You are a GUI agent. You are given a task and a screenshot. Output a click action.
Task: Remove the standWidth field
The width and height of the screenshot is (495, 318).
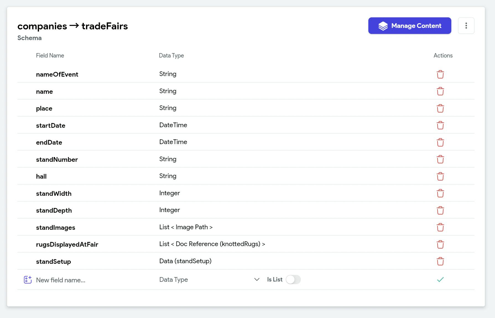[440, 193]
